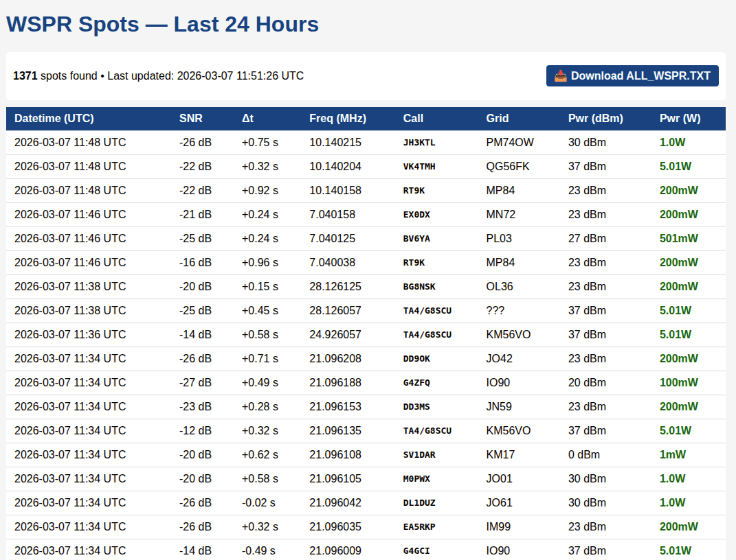Click the Grid column header
The width and height of the screenshot is (736, 560).
click(x=497, y=119)
